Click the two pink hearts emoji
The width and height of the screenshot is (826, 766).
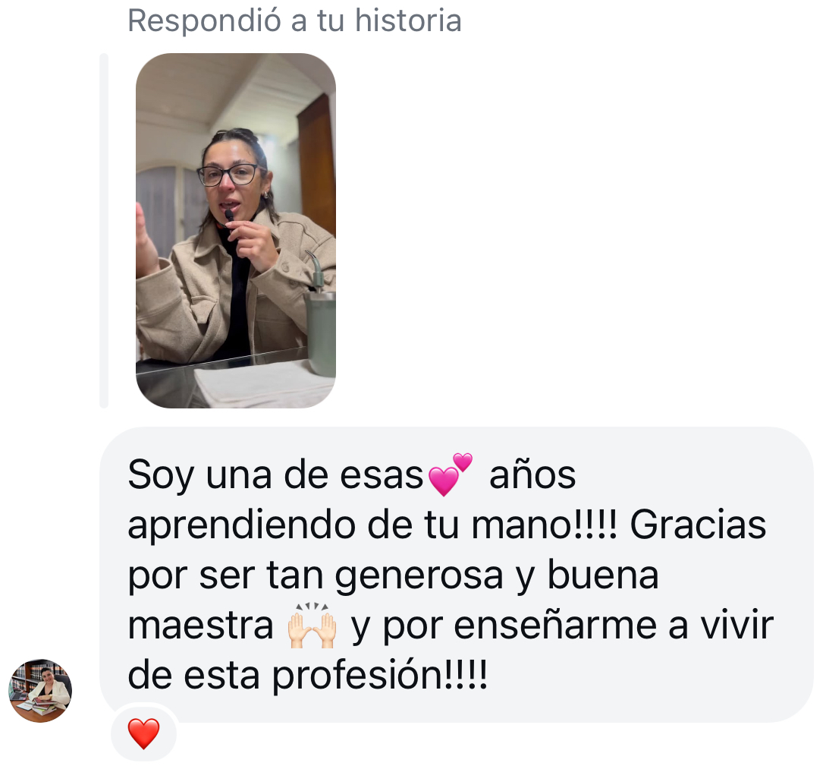click(x=451, y=474)
